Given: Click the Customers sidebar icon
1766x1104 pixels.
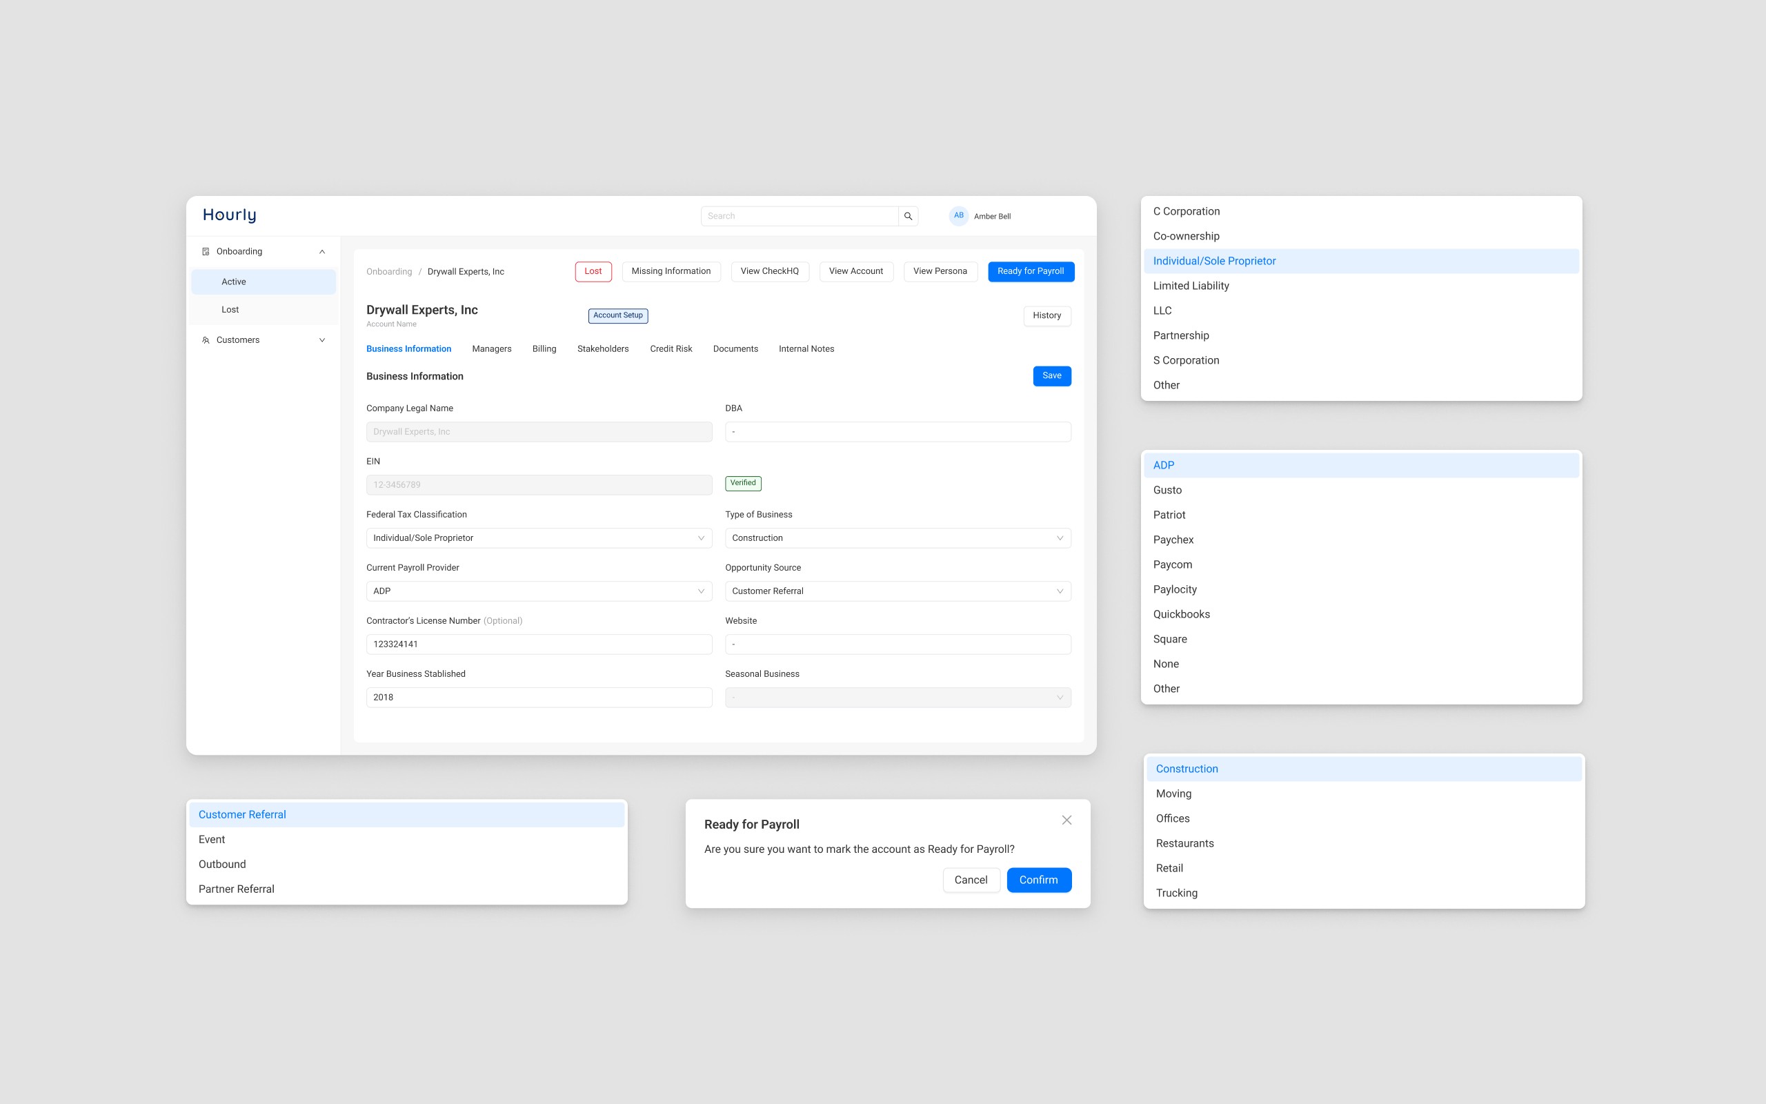Looking at the screenshot, I should point(206,340).
